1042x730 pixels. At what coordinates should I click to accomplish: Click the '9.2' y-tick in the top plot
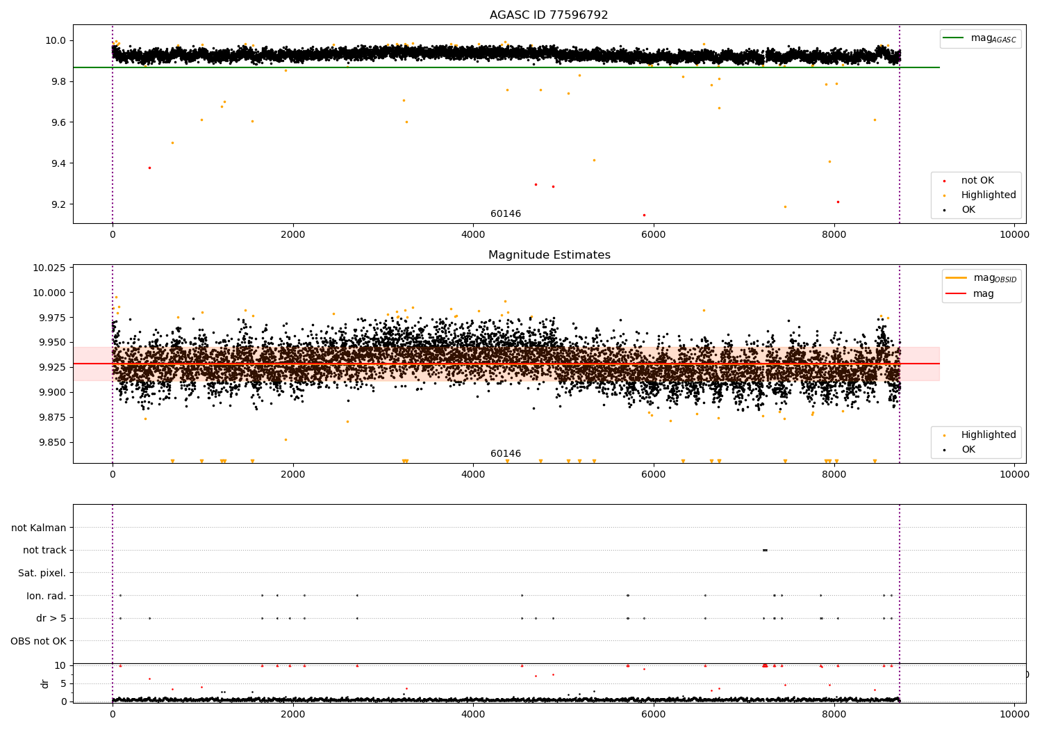(58, 204)
